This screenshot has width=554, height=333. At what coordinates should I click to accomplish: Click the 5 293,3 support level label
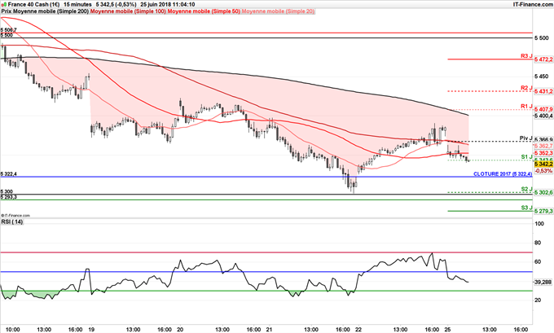coord(8,197)
